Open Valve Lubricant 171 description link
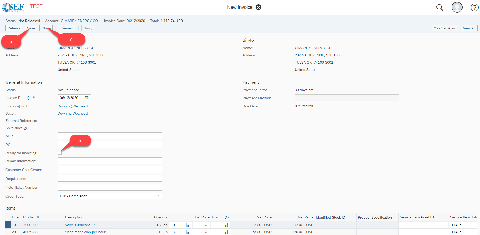Screen dimensions: 480x235 [81, 225]
